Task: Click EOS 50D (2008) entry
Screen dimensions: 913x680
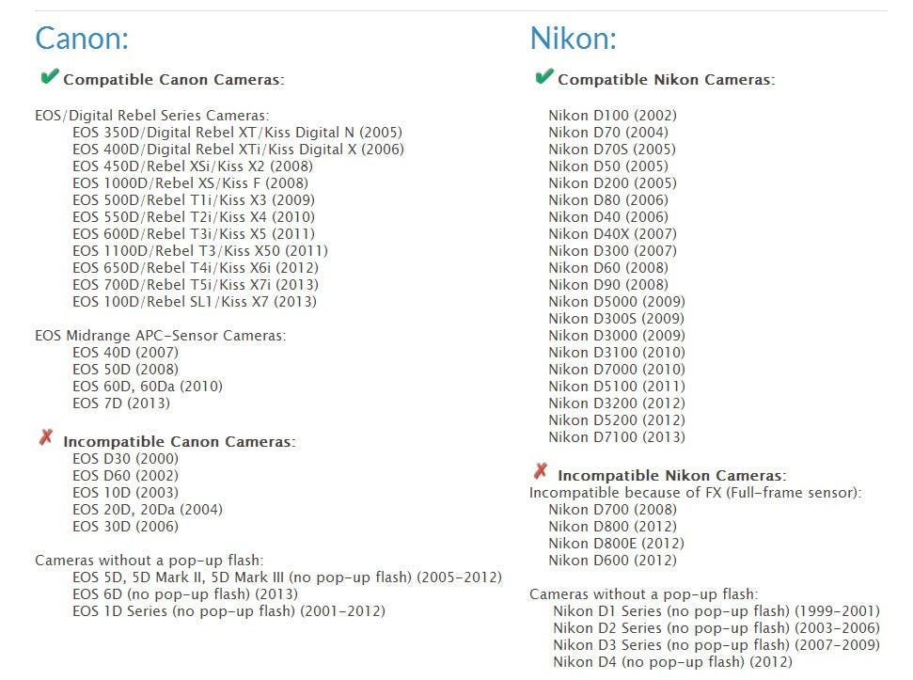Action: [125, 369]
